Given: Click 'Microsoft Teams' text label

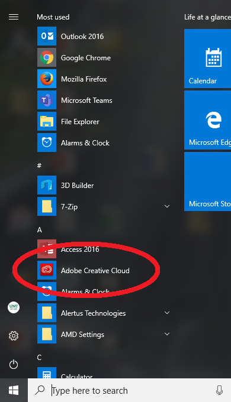Looking at the screenshot, I should [86, 100].
